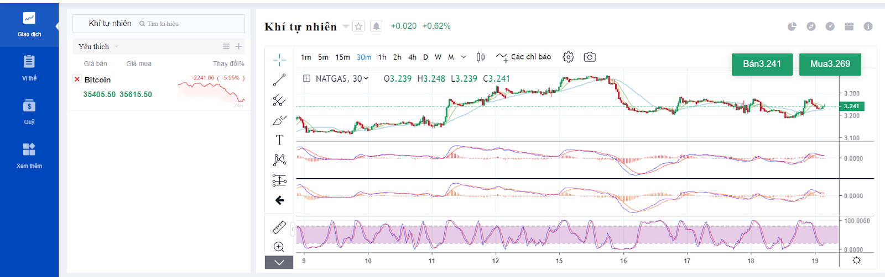
Task: Switch to the 1h timeframe
Action: point(382,57)
